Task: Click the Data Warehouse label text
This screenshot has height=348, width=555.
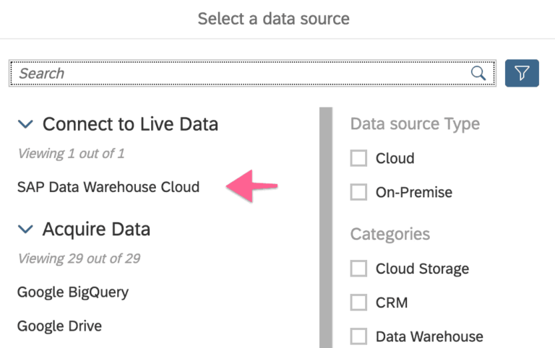Action: (429, 336)
